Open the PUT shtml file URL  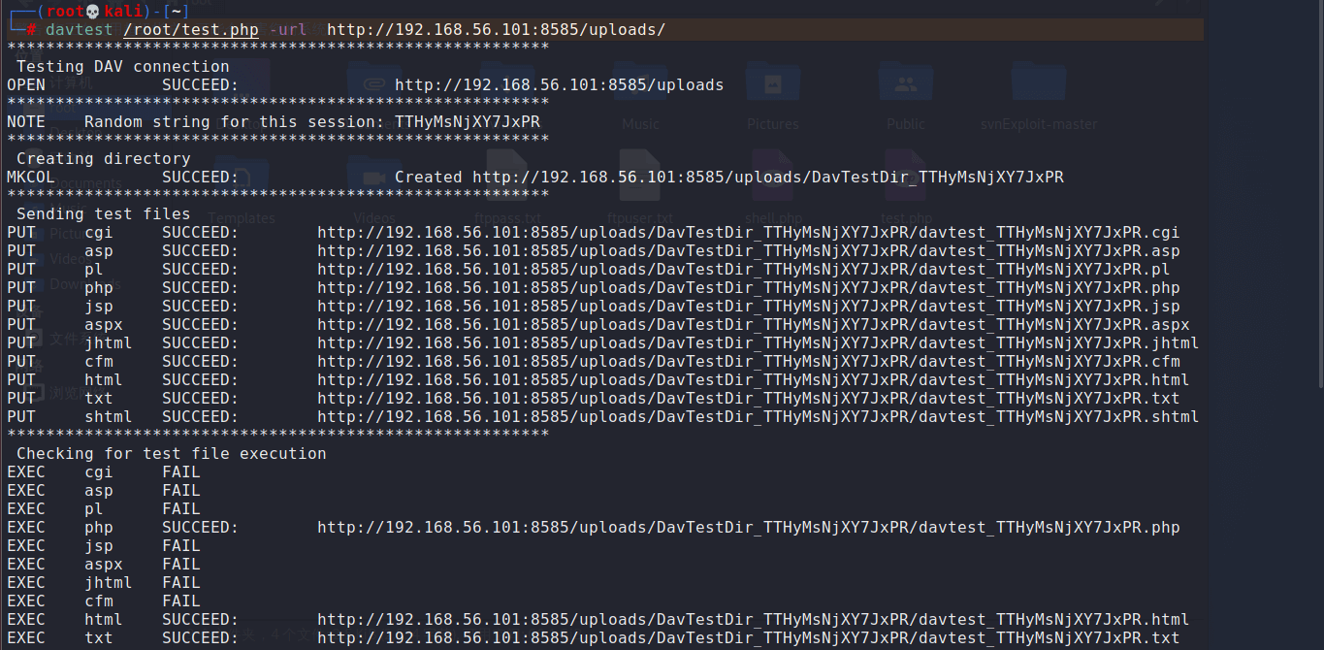coord(759,417)
